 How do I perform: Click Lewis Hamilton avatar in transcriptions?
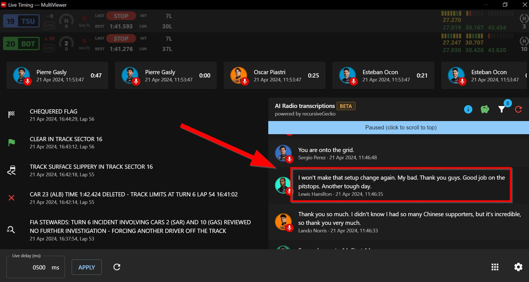(284, 185)
